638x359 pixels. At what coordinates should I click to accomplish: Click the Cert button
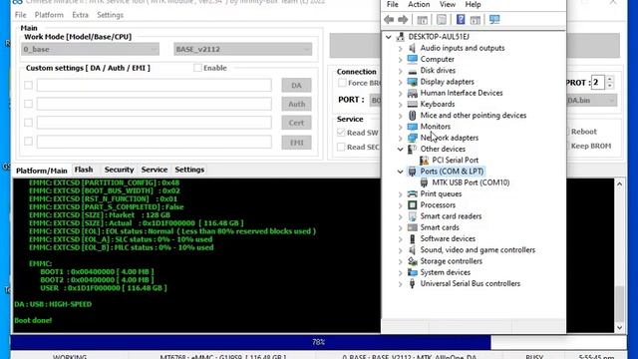point(296,123)
